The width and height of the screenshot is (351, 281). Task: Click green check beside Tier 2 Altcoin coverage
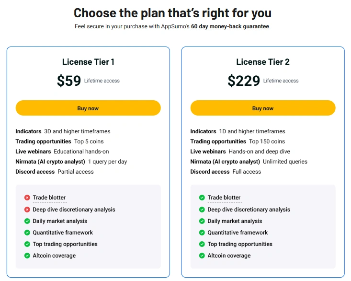point(202,256)
